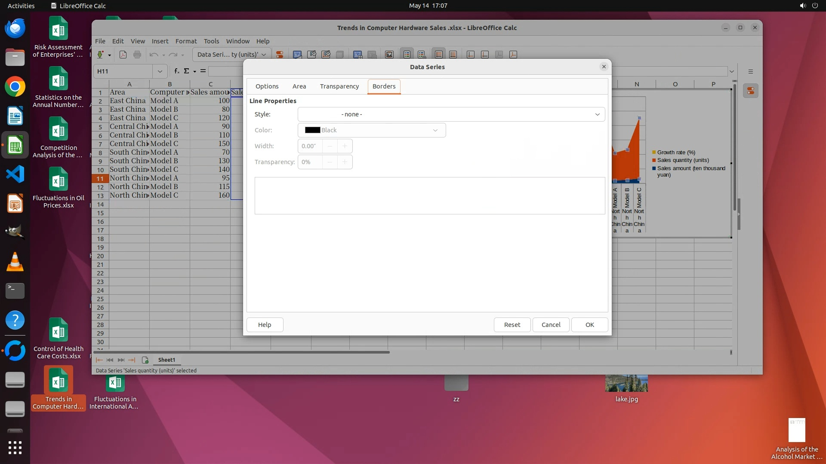
Task: Expand the Name Box dropdown arrow
Action: tap(160, 71)
